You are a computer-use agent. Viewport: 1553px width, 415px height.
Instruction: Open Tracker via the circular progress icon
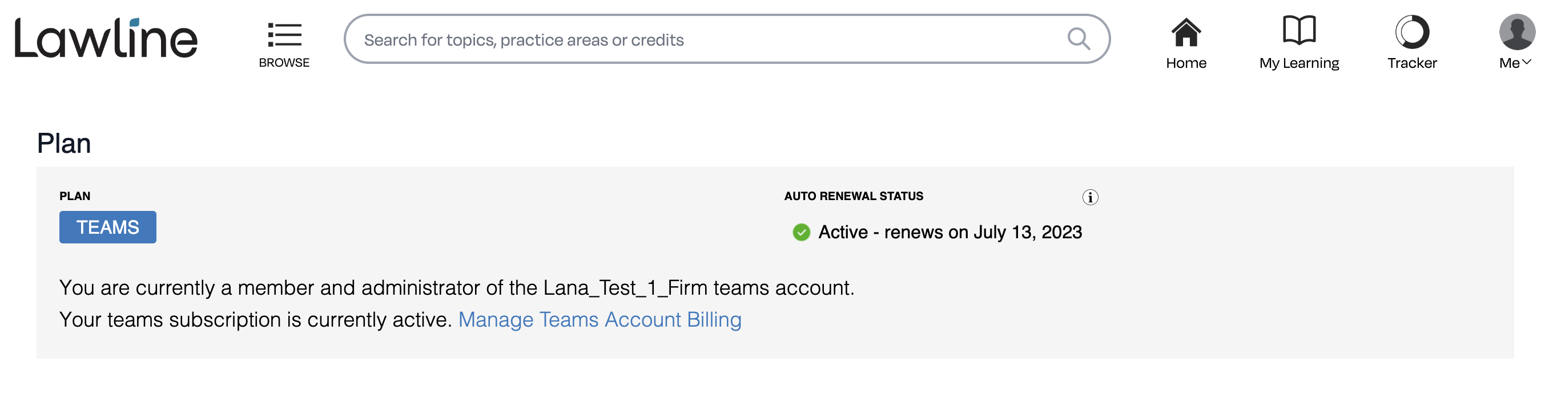(x=1412, y=32)
